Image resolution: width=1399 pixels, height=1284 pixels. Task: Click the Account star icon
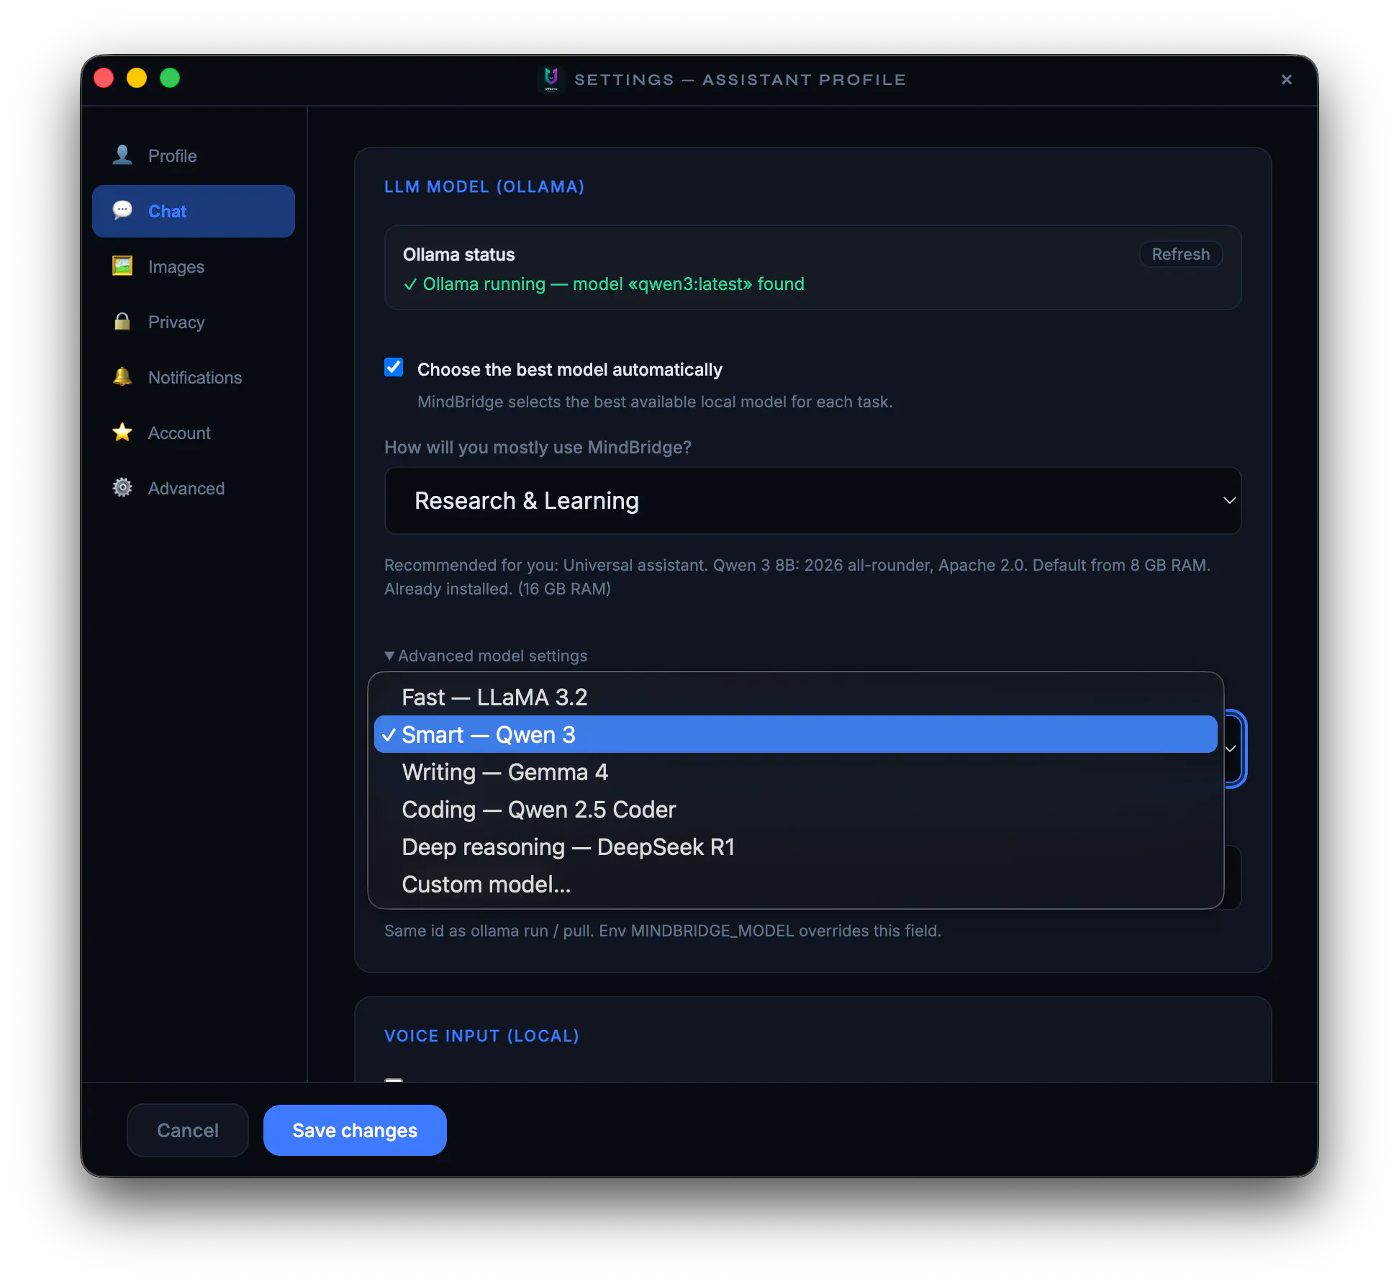point(122,433)
